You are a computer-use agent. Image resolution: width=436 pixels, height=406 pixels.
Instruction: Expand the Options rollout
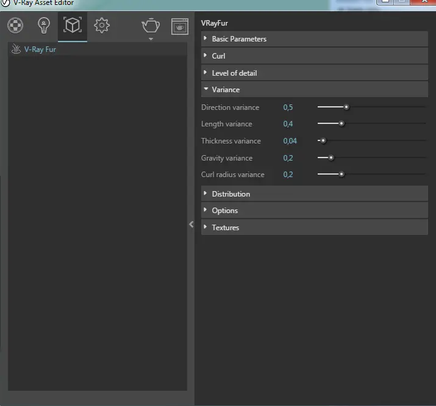pos(224,211)
